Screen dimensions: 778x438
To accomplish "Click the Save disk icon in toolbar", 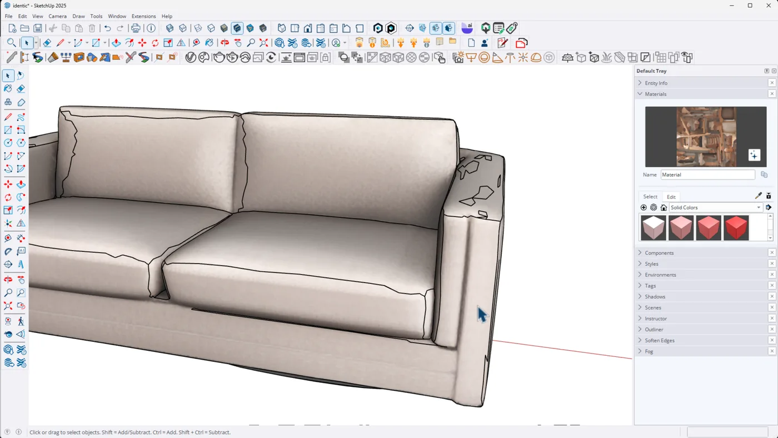I will pyautogui.click(x=38, y=28).
